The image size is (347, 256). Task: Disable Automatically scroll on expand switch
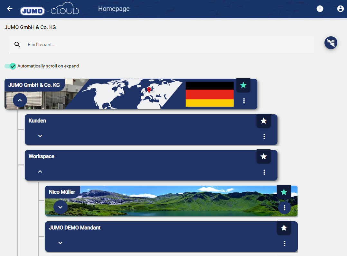point(10,66)
